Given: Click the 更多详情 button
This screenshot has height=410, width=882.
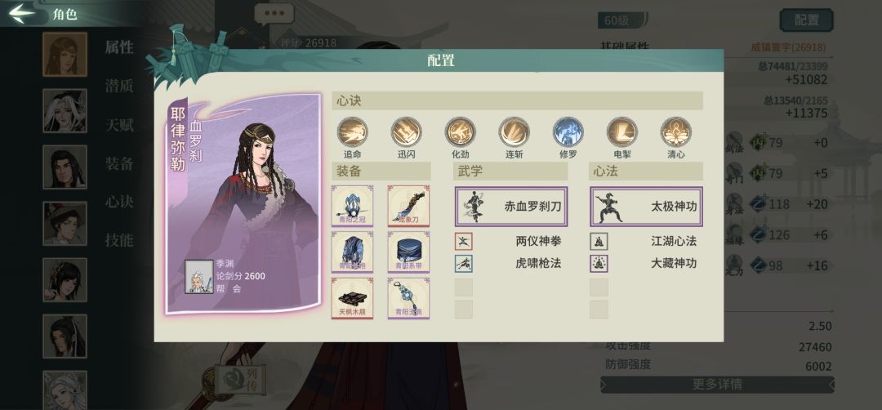Looking at the screenshot, I should [x=717, y=385].
